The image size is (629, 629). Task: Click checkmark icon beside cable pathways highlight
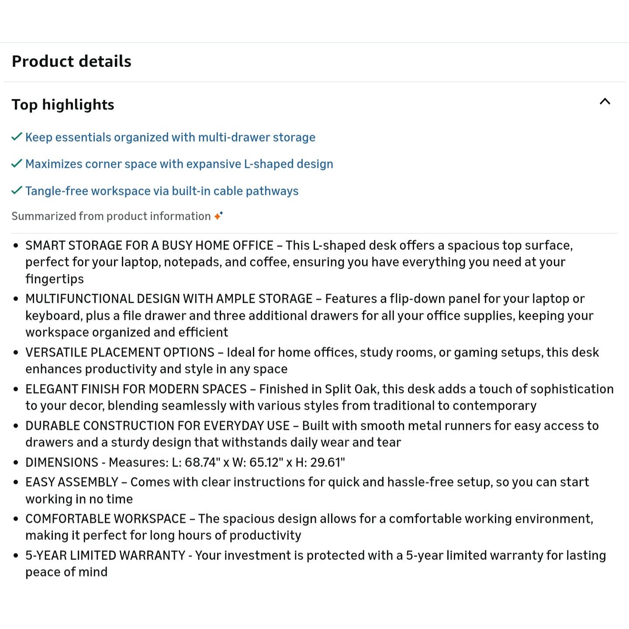[x=17, y=191]
